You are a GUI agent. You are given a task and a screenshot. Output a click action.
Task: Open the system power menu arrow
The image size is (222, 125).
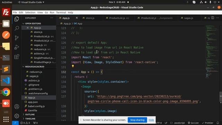click(x=219, y=2)
